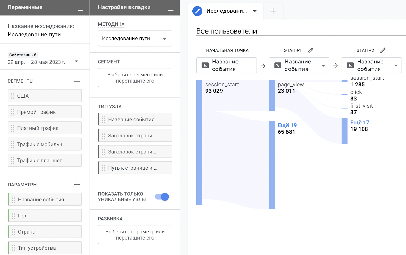Open the МЕТОДИКА dropdown
406x255 pixels.
(135, 38)
